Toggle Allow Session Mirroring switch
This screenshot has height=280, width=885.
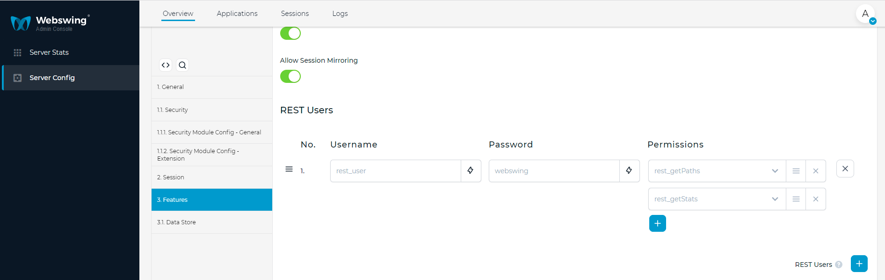pyautogui.click(x=290, y=76)
